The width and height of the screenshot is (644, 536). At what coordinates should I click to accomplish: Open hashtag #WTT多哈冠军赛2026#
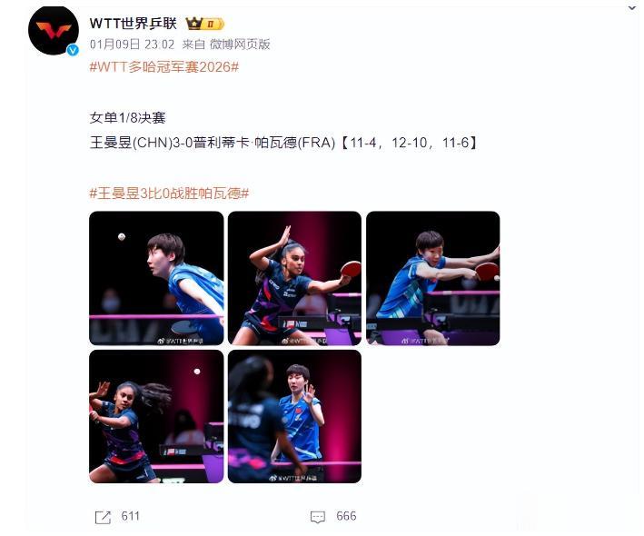pos(163,66)
